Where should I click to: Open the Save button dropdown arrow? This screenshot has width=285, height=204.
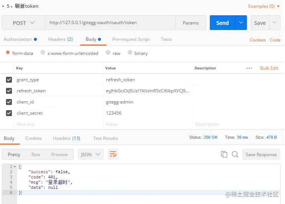(275, 23)
